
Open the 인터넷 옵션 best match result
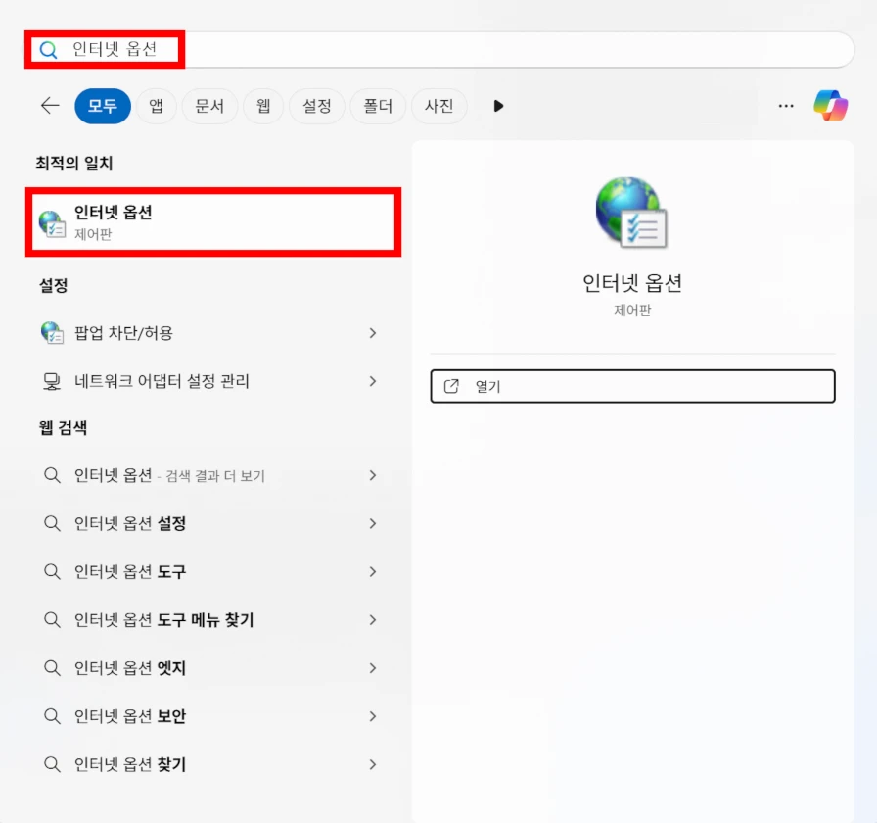pyautogui.click(x=213, y=222)
